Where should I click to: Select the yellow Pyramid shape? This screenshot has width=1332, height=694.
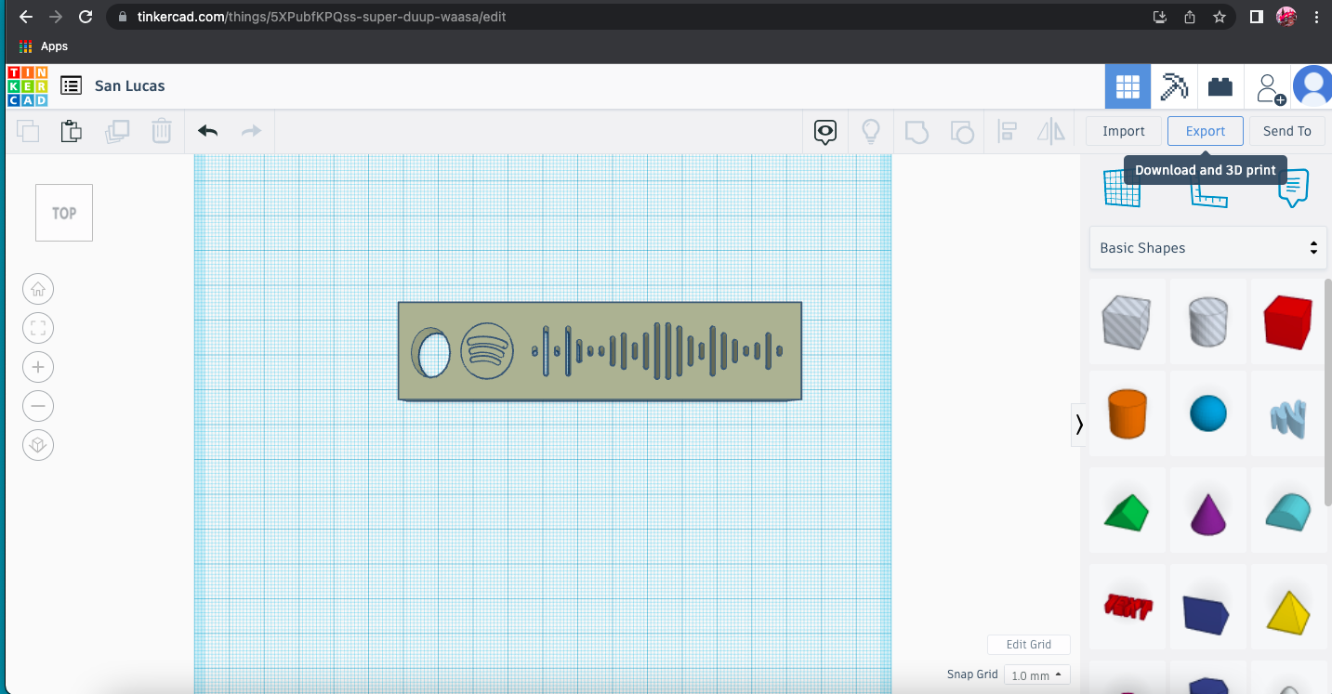tap(1288, 609)
